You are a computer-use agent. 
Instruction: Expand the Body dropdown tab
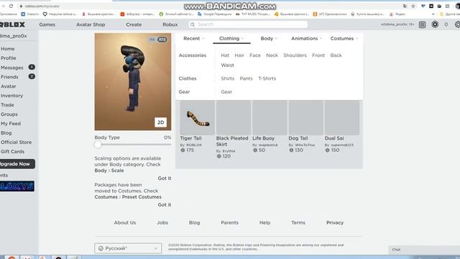point(269,38)
